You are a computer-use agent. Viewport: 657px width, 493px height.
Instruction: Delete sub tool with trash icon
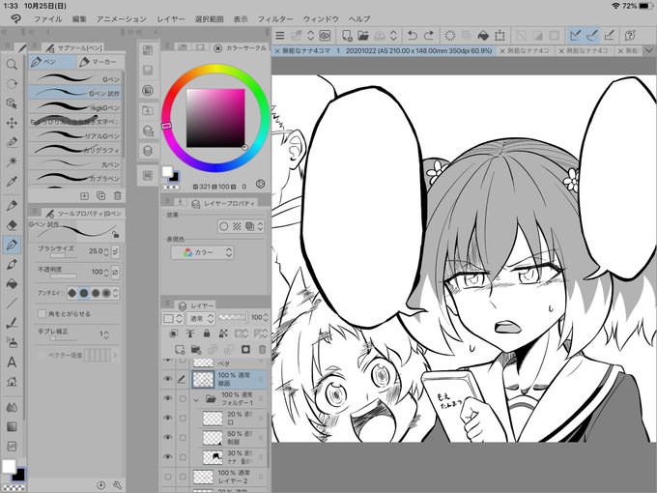tap(117, 195)
